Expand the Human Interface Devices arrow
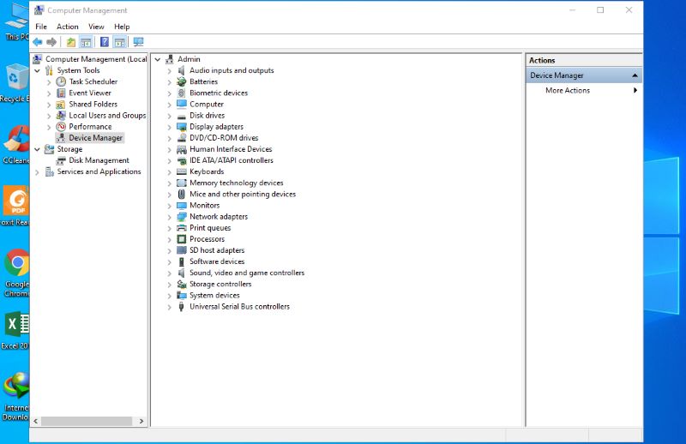 pyautogui.click(x=169, y=150)
